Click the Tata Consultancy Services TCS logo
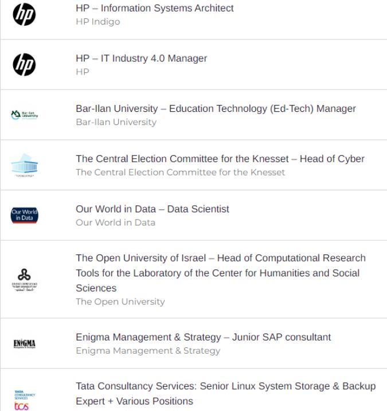The width and height of the screenshot is (387, 411). pyautogui.click(x=25, y=400)
